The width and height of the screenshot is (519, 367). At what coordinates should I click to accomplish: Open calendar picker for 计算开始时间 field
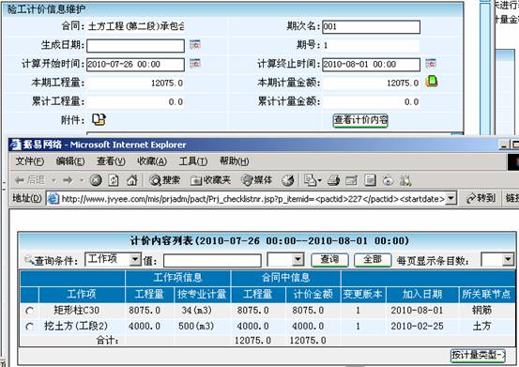(195, 63)
